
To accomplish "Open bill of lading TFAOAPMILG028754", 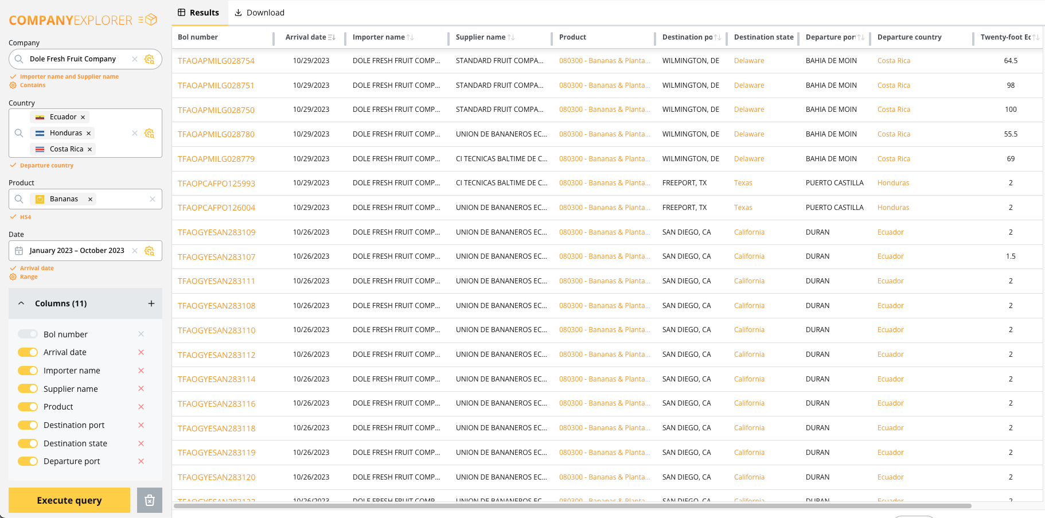I will click(x=216, y=60).
